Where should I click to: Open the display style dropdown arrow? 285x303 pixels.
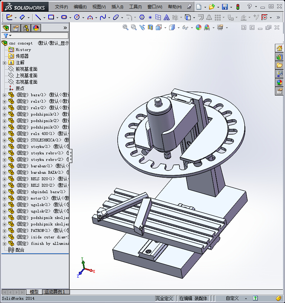[x=178, y=28]
